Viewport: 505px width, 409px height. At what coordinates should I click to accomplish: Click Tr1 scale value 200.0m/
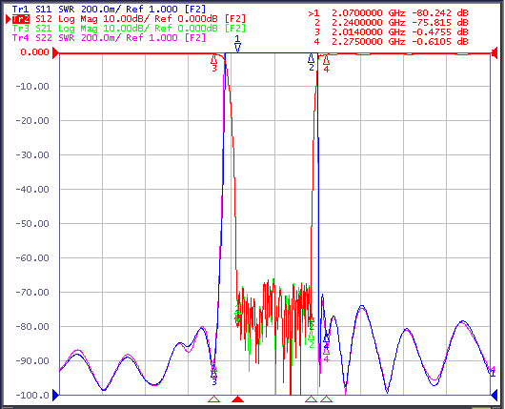[100, 10]
